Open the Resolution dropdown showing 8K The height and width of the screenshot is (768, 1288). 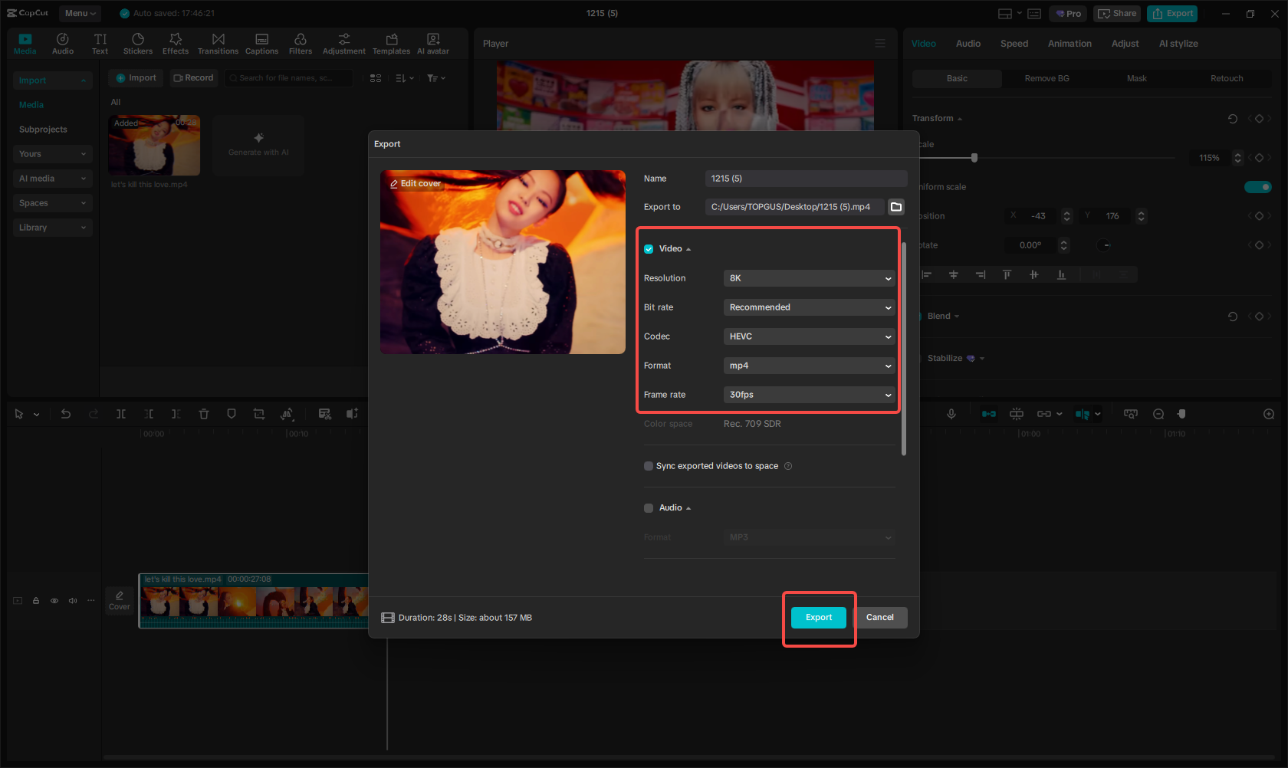click(809, 277)
